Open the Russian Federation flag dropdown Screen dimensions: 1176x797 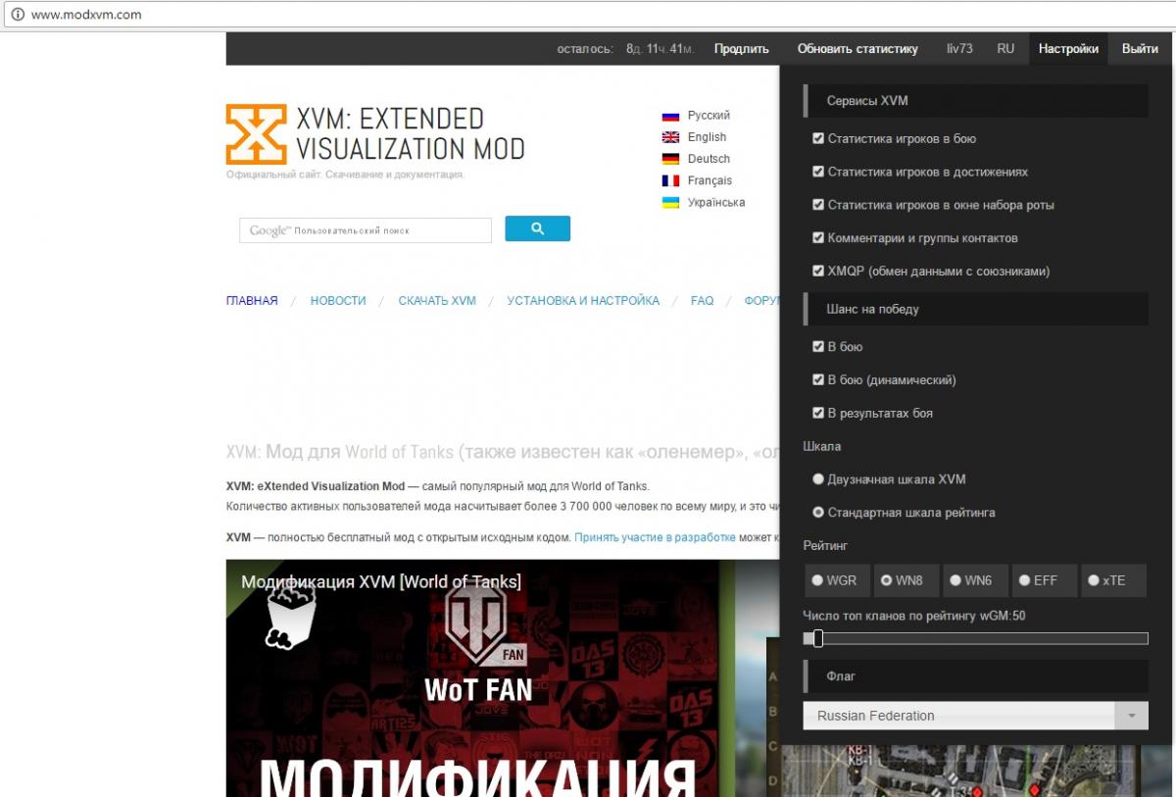(975, 716)
